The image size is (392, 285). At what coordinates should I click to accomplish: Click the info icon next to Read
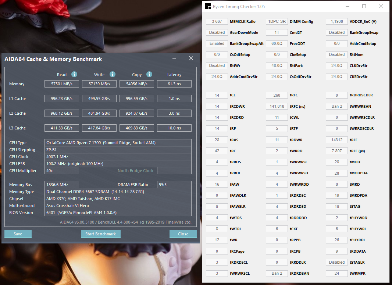74,74
